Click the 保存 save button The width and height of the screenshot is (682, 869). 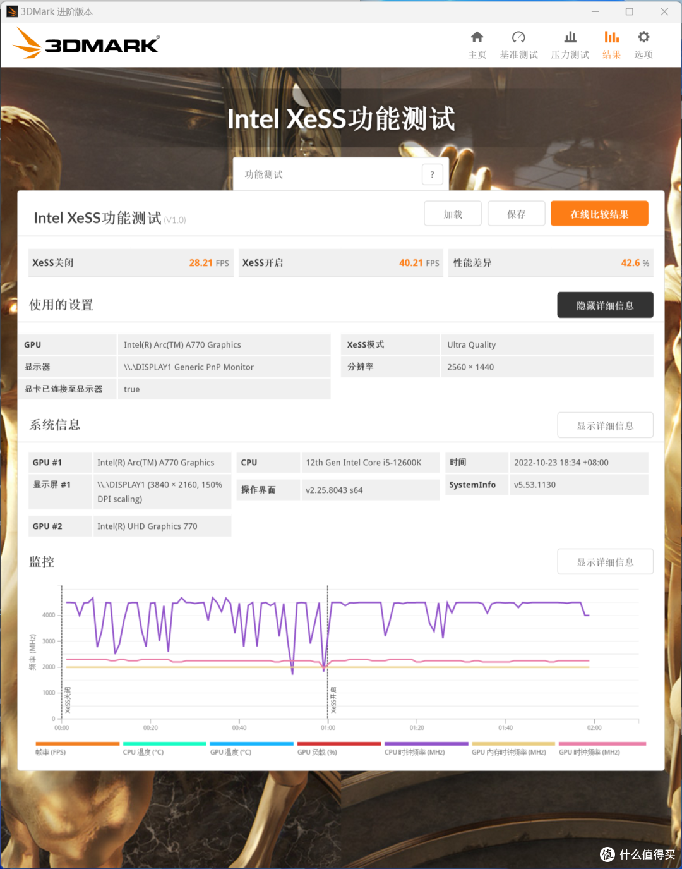point(517,214)
